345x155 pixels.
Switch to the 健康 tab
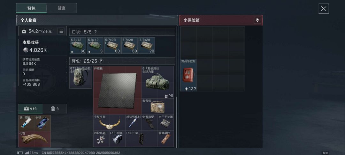pyautogui.click(x=61, y=8)
